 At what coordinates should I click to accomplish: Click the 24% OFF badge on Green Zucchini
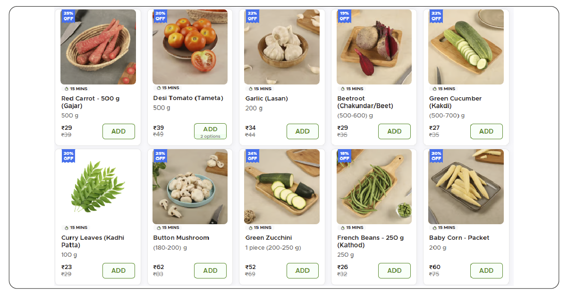coord(253,156)
